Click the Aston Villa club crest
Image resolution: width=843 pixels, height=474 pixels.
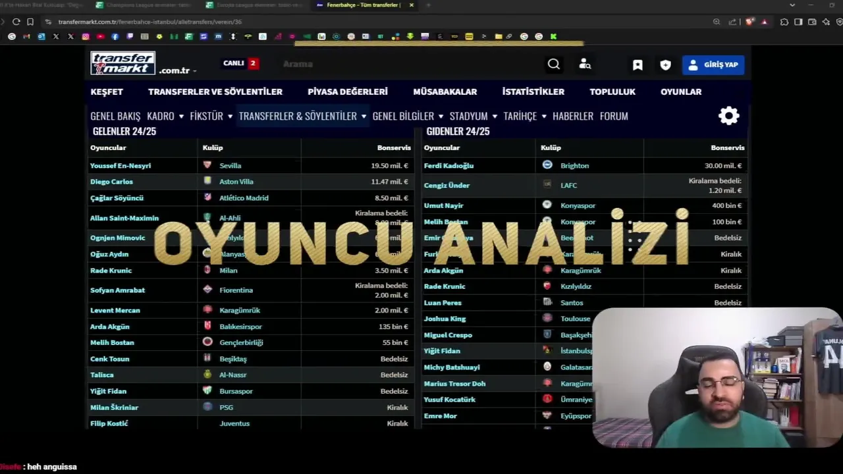(207, 181)
